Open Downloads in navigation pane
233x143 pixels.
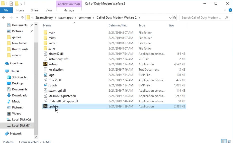[x=17, y=95]
